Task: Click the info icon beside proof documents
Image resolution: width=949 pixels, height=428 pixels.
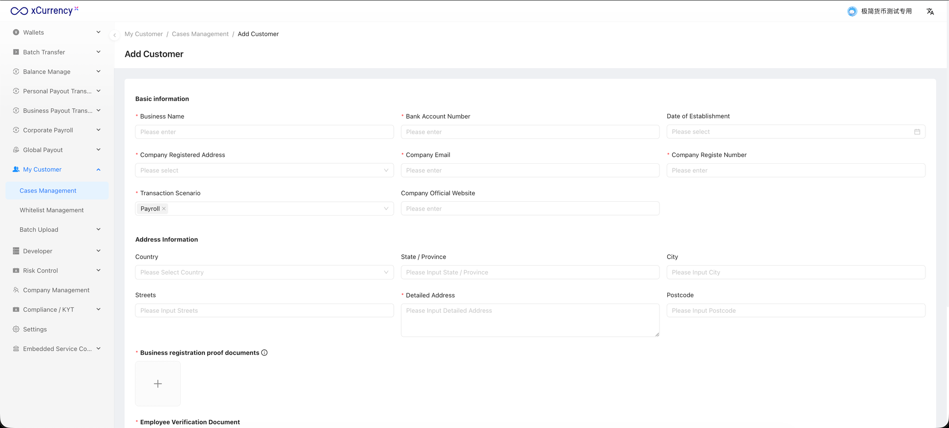Action: coord(265,353)
